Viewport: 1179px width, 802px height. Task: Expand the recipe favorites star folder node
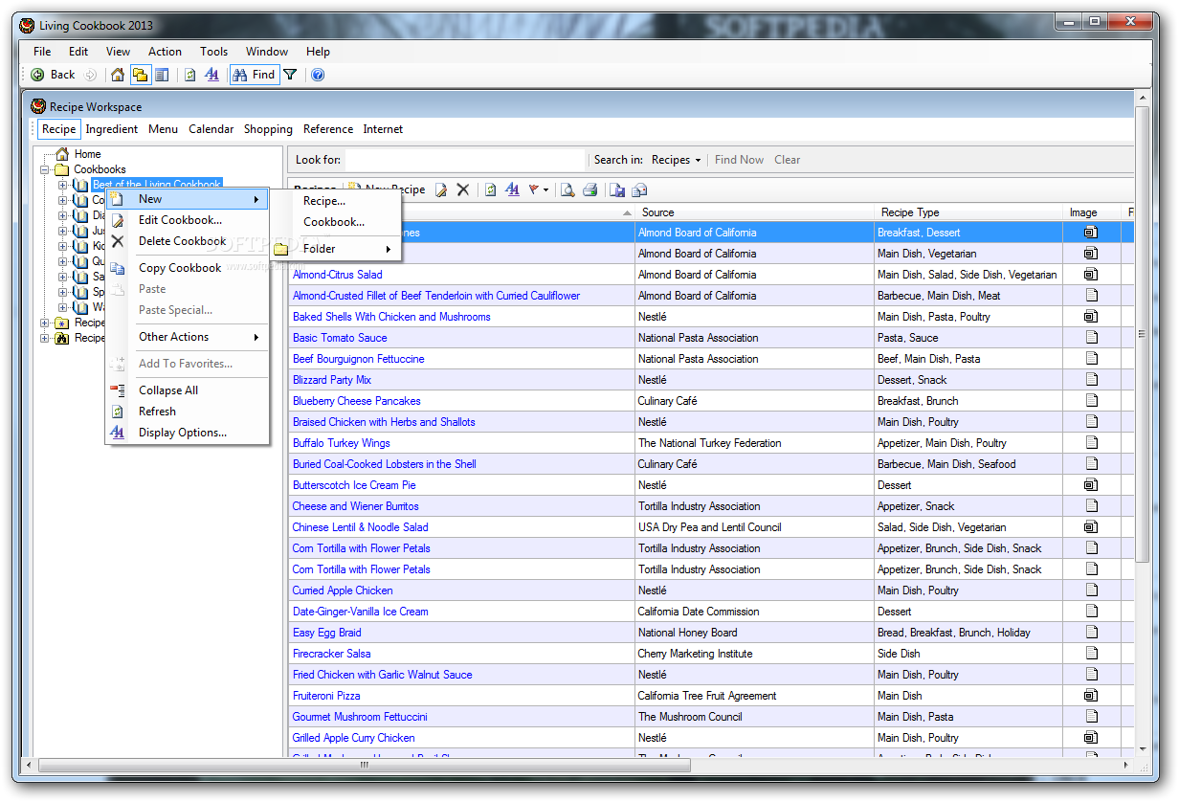[45, 323]
